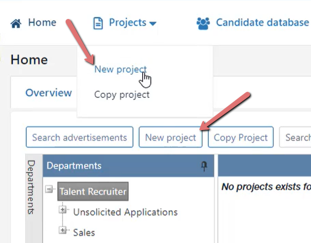Choose Copy project from Projects menu

coord(122,95)
